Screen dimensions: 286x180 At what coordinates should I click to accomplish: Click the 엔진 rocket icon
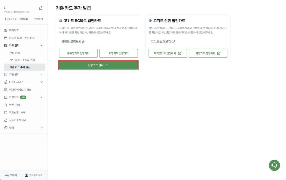[6, 105]
